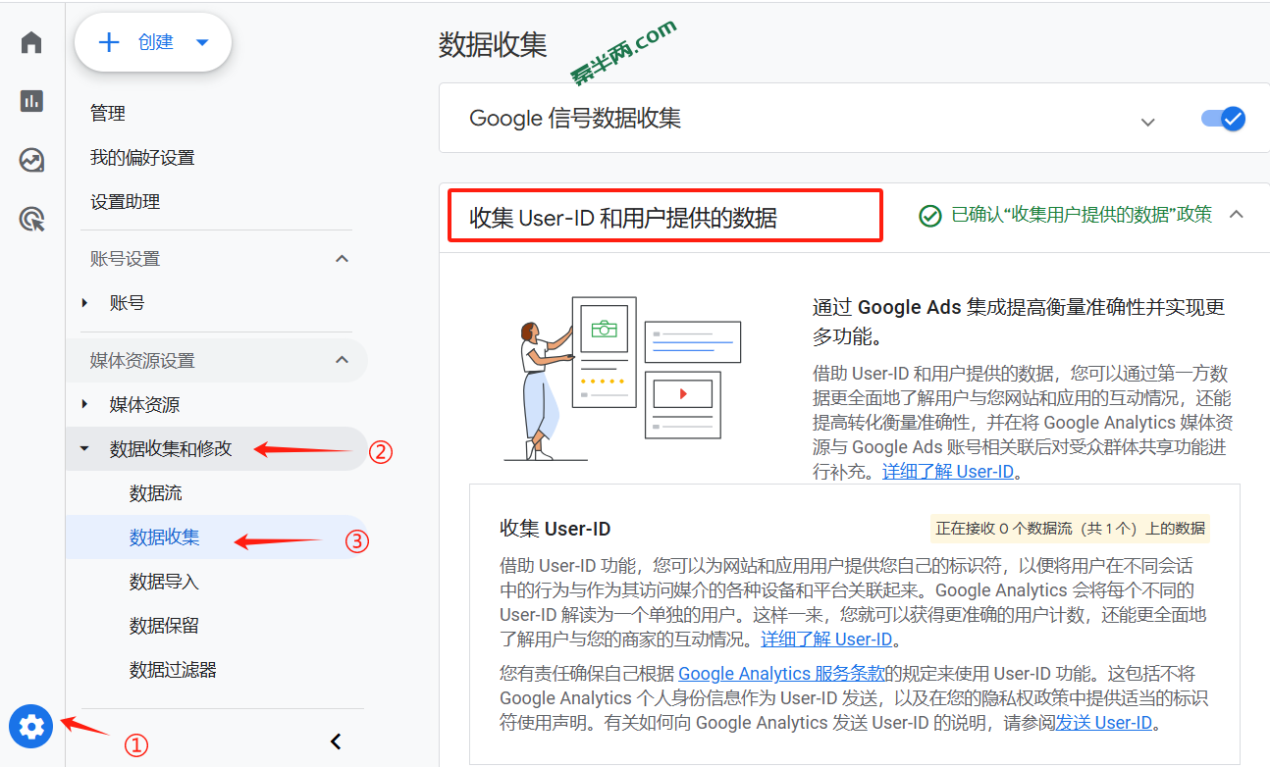This screenshot has height=767, width=1270.
Task: Expand the Google 信号数据收集 chevron
Action: [x=1147, y=122]
